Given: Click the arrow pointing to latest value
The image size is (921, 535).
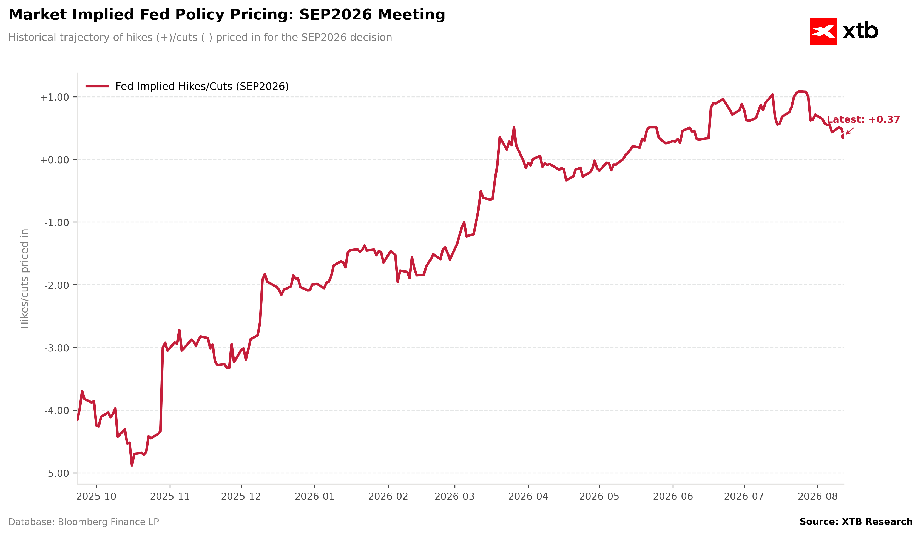Looking at the screenshot, I should (849, 131).
